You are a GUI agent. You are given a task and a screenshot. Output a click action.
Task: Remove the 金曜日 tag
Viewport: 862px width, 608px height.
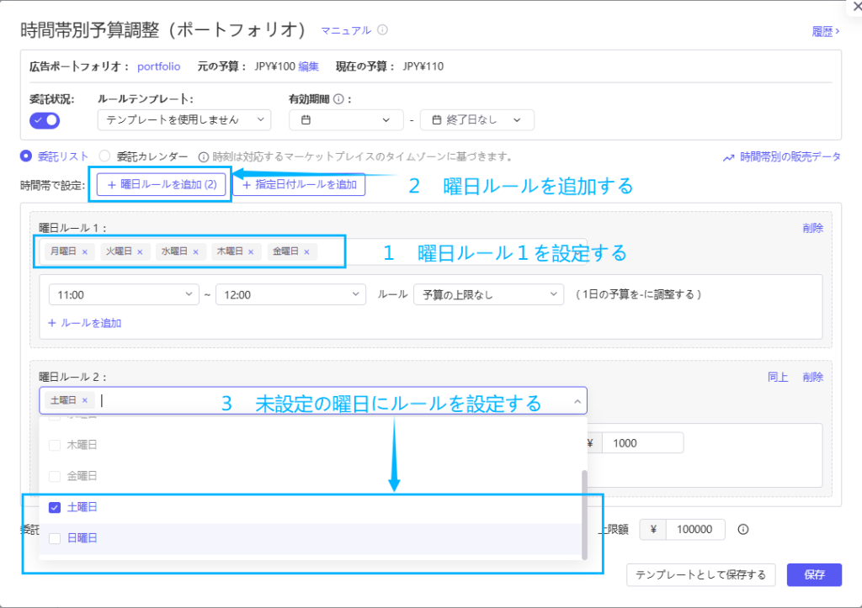[306, 251]
